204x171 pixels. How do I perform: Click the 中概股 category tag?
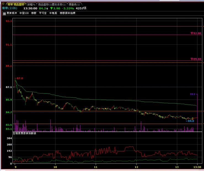pos(53,13)
